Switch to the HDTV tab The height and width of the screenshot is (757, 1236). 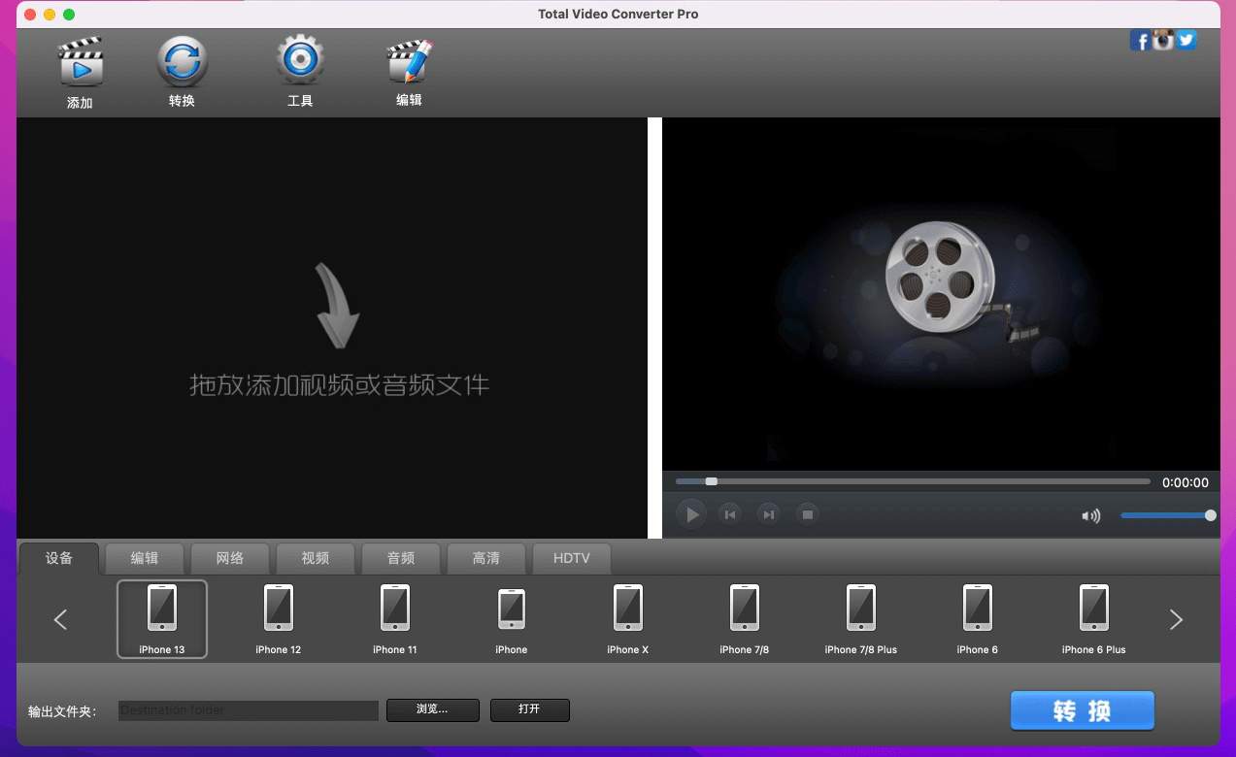(571, 558)
